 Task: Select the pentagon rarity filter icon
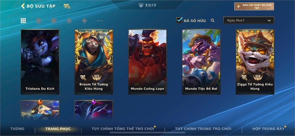[69, 21]
